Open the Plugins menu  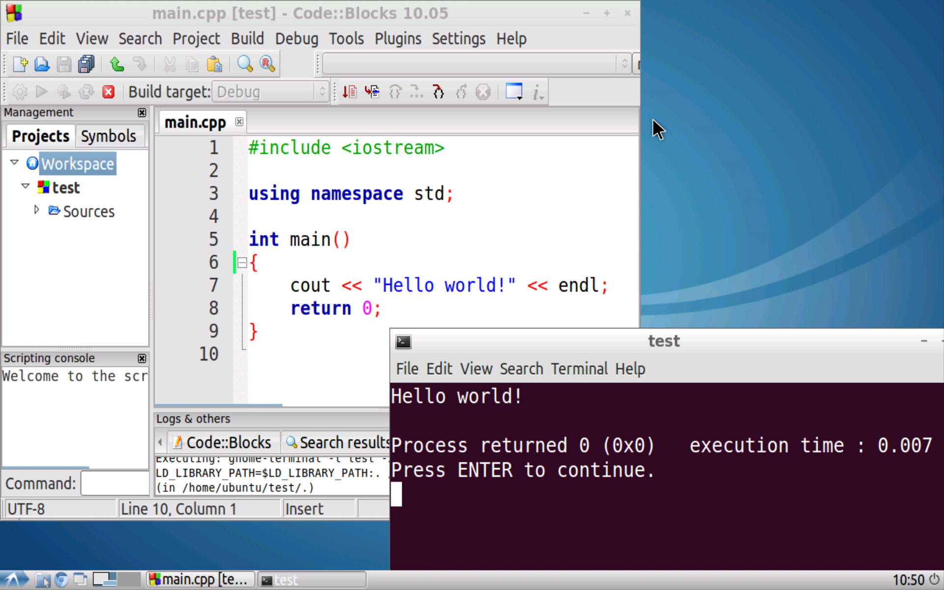pos(398,38)
